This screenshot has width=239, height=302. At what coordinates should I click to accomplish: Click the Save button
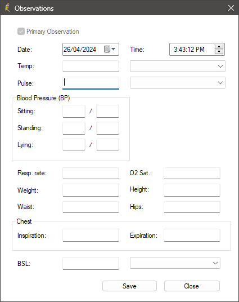pos(129,286)
